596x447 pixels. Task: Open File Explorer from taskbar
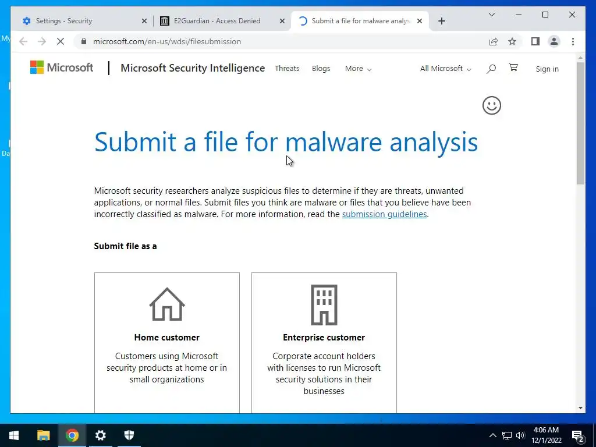[43, 435]
